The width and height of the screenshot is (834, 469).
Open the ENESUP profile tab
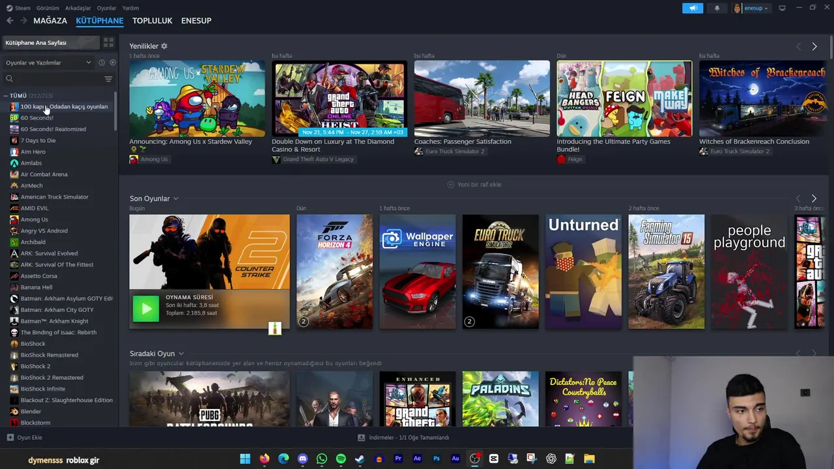point(196,21)
